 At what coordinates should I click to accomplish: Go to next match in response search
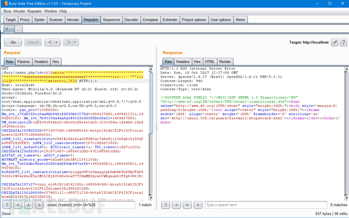[x=198, y=205]
